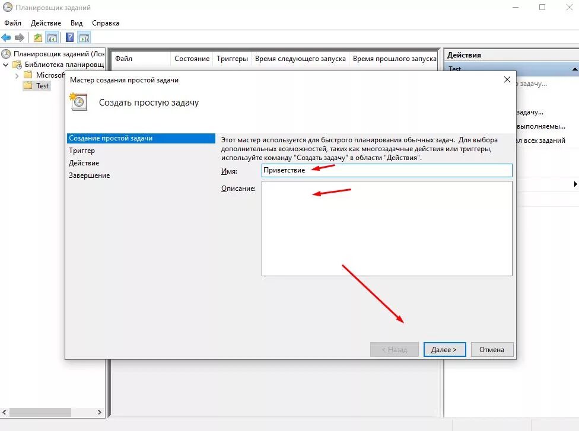Image resolution: width=579 pixels, height=431 pixels.
Task: Click the Back arrow toolbar icon
Action: [x=7, y=37]
